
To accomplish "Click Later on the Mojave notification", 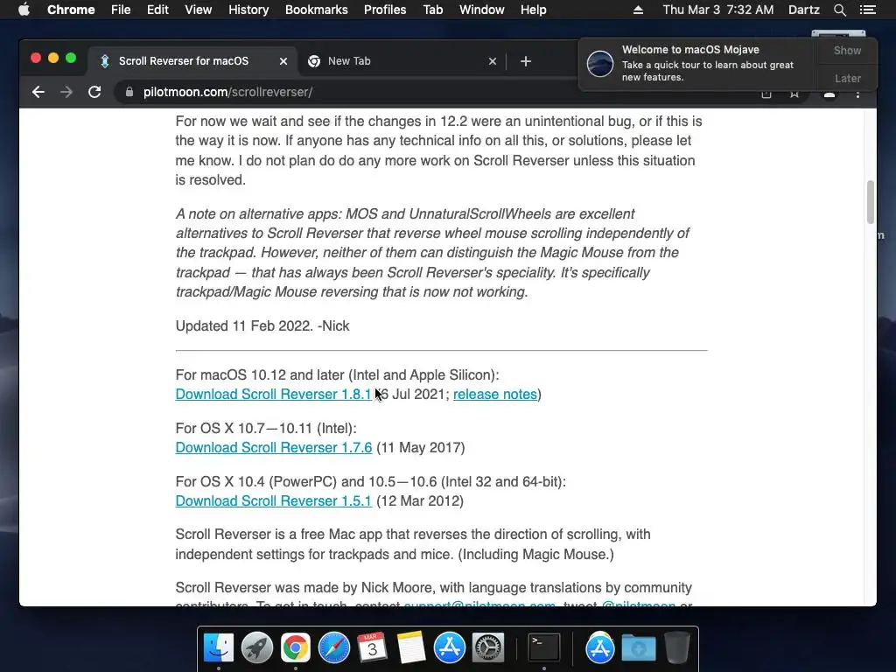I will coord(847,78).
